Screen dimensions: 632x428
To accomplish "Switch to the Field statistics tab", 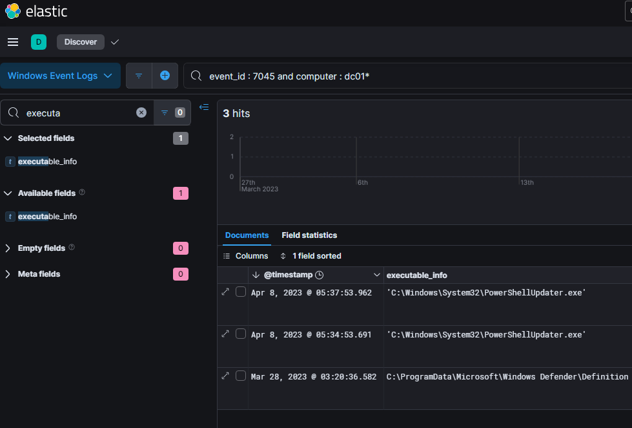I will pos(309,235).
